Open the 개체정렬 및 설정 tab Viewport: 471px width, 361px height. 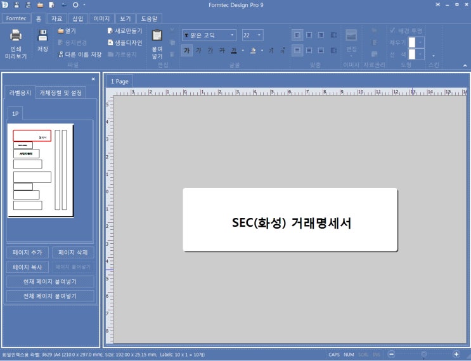[60, 92]
